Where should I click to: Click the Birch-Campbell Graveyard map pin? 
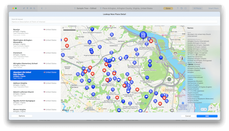tap(92, 29)
